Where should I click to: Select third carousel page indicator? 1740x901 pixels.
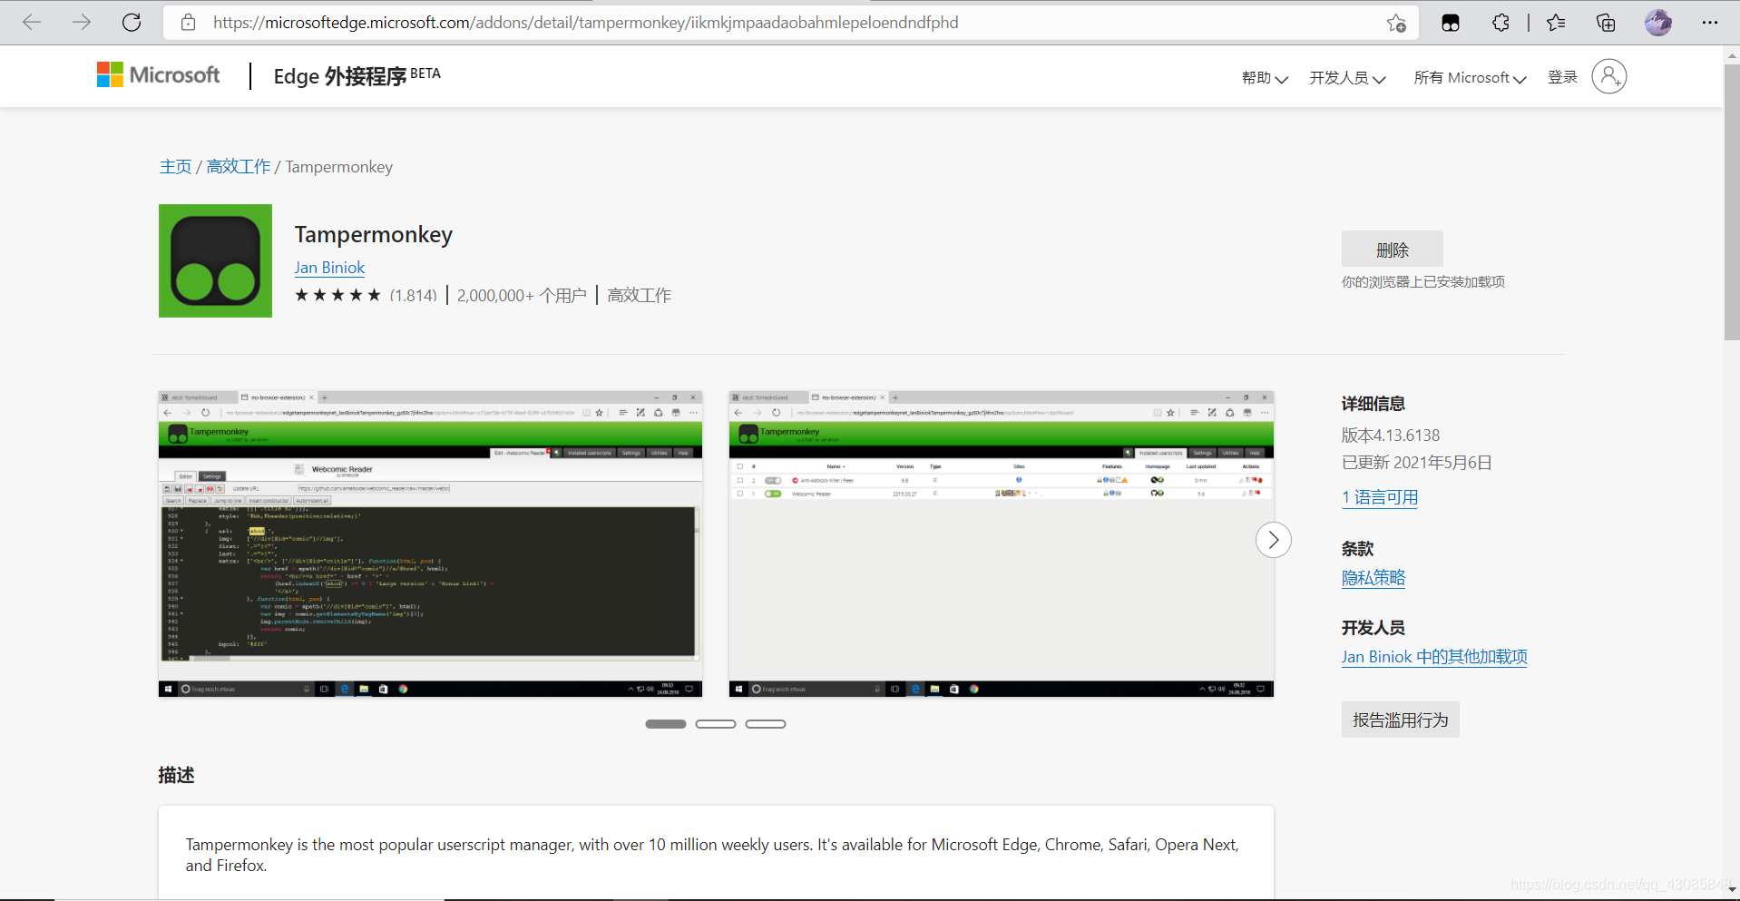766,724
